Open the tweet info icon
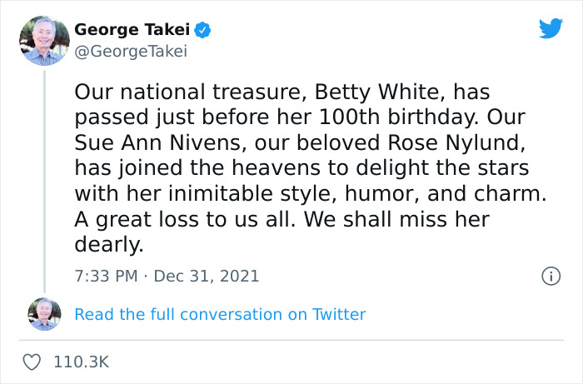The height and width of the screenshot is (384, 583). (x=550, y=276)
